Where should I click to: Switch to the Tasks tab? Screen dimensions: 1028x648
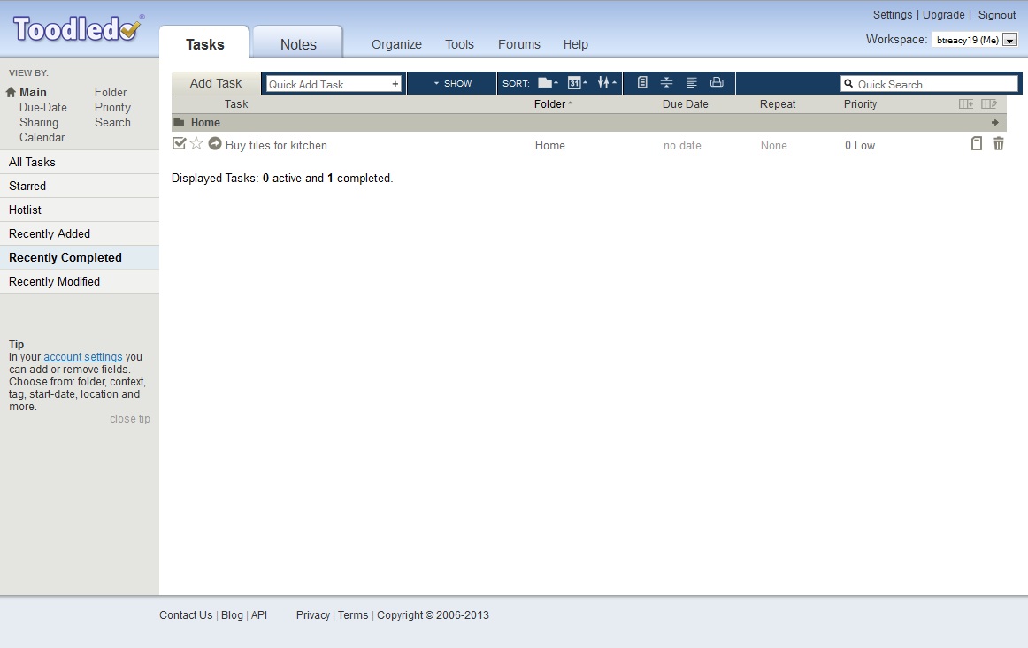(204, 43)
